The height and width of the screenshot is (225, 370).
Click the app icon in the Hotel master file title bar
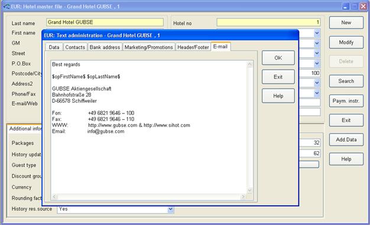[6, 6]
